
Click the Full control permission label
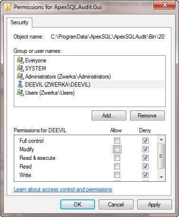(31, 141)
